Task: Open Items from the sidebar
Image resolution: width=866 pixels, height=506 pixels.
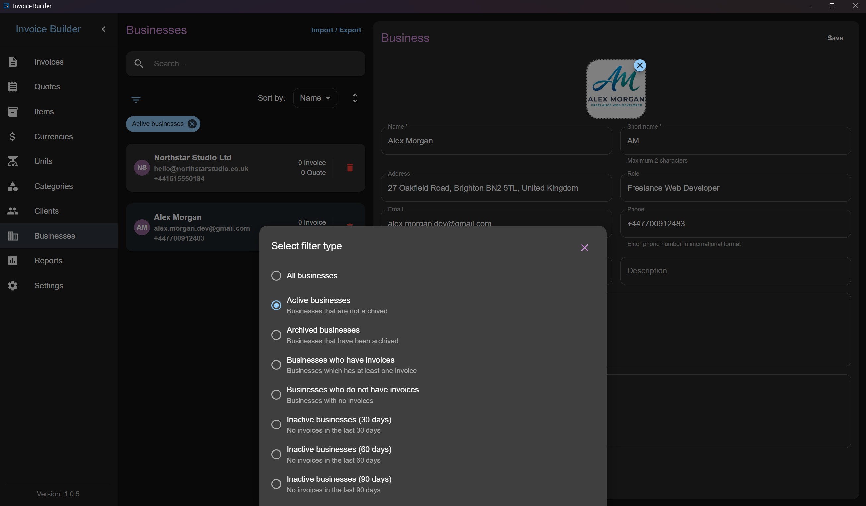Action: point(59,112)
